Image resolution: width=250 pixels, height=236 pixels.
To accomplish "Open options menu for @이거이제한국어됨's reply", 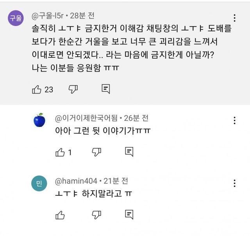I will click(x=234, y=120).
